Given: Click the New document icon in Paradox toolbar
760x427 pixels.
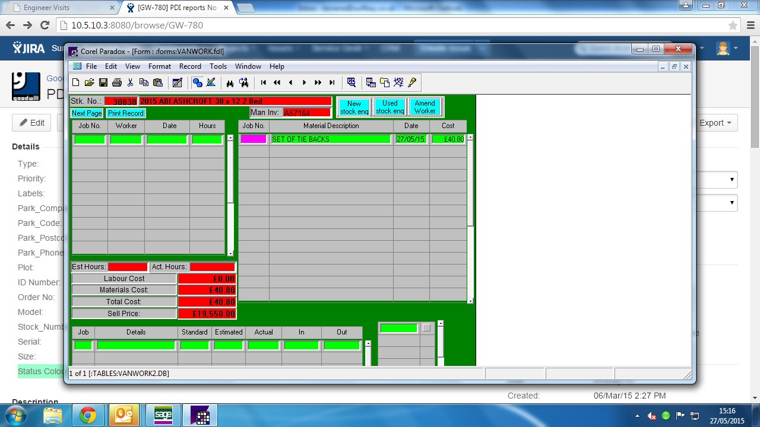Looking at the screenshot, I should coord(75,82).
